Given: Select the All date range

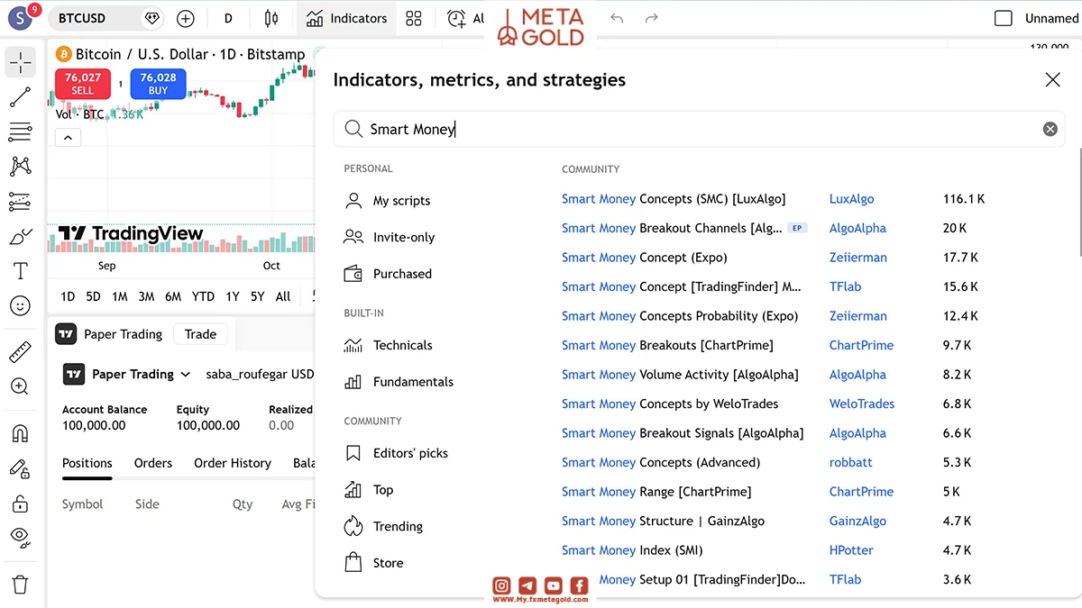Looking at the screenshot, I should coord(283,296).
